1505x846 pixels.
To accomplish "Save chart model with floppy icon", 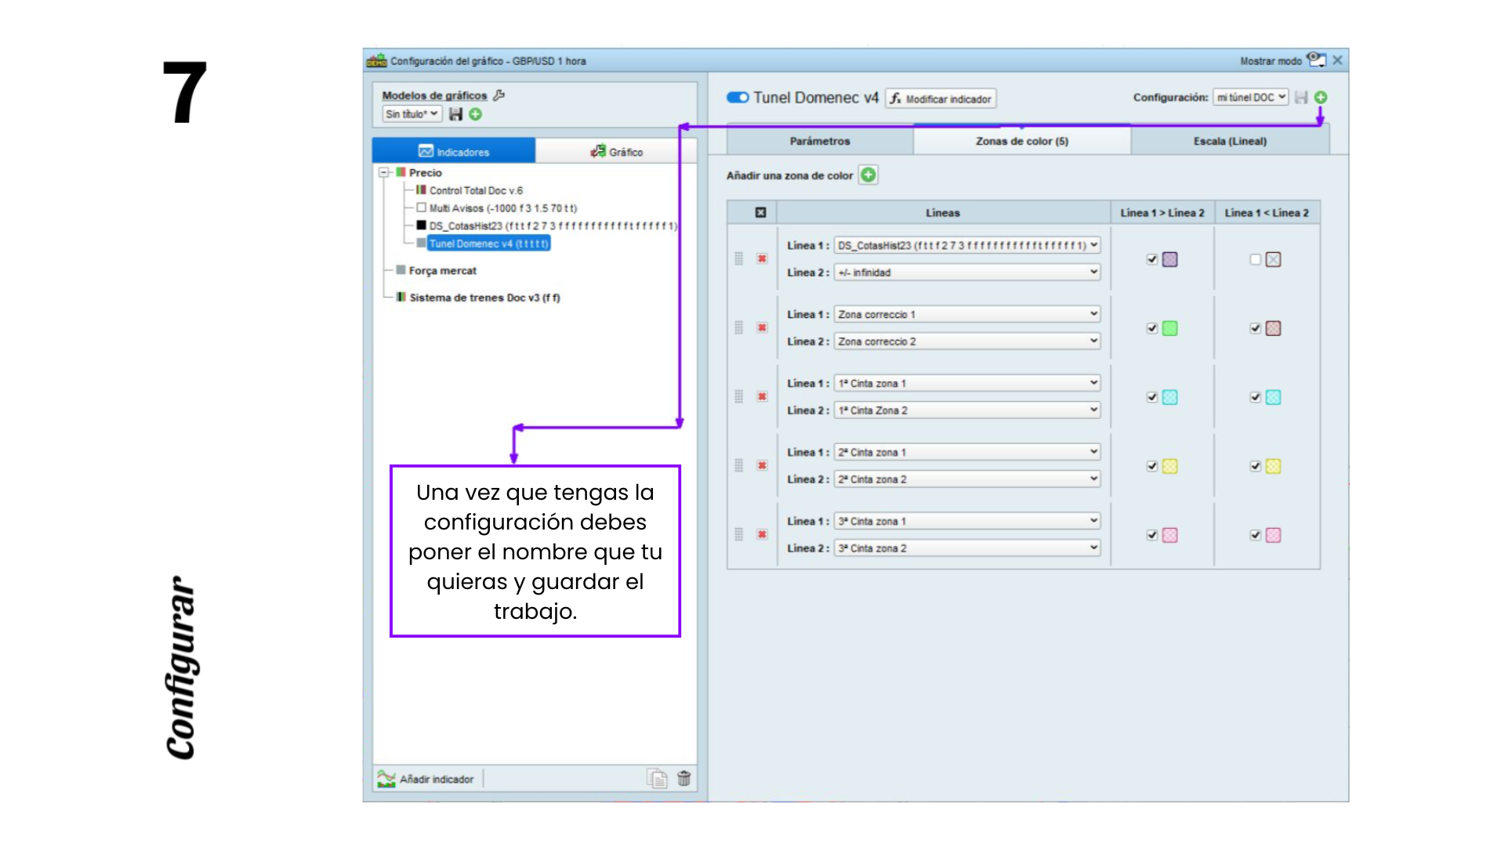I will (x=455, y=114).
